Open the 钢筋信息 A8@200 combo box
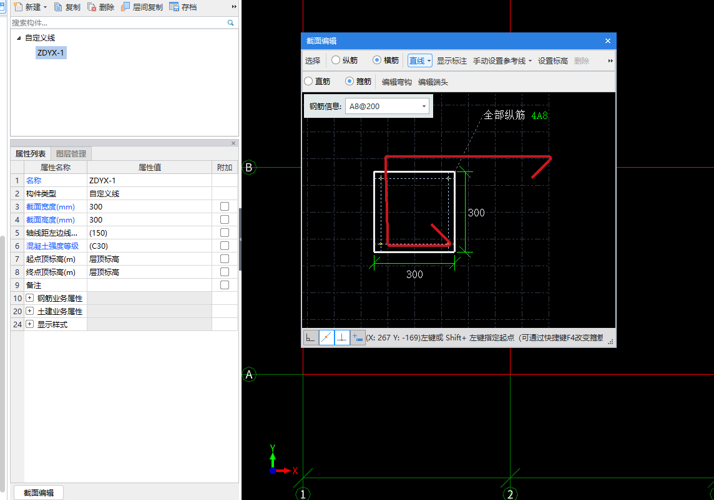 point(388,107)
